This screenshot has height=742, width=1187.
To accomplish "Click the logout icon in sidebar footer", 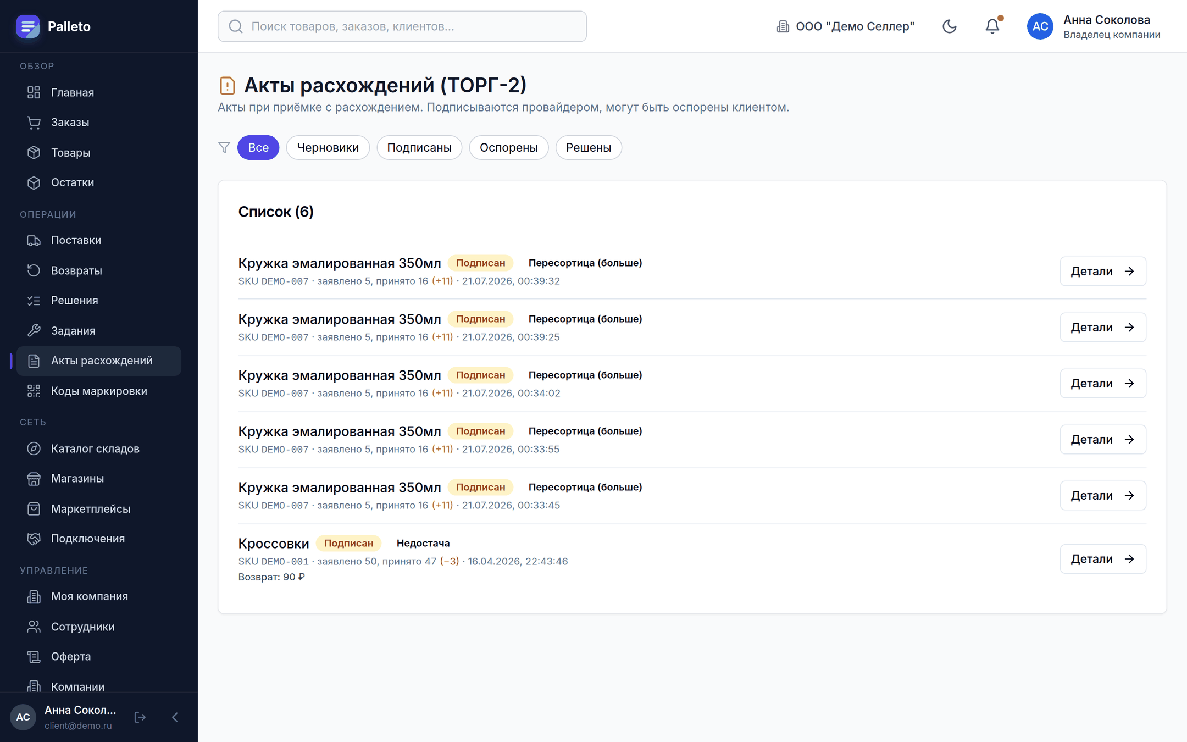I will click(140, 717).
